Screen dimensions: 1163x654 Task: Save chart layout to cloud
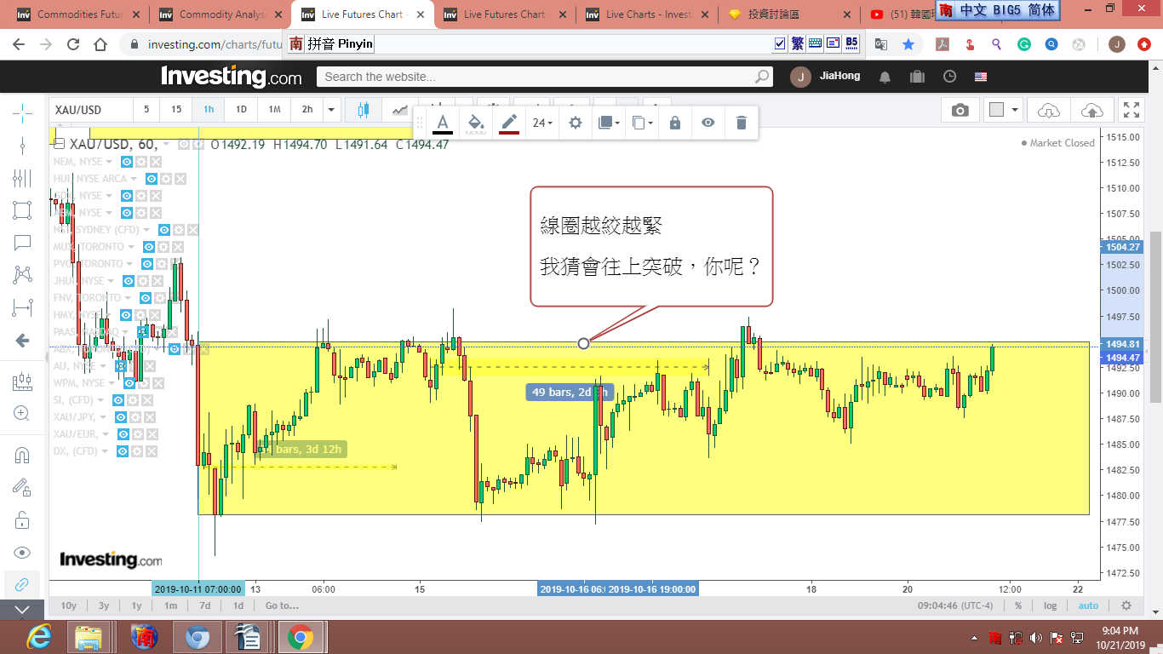pos(1091,110)
